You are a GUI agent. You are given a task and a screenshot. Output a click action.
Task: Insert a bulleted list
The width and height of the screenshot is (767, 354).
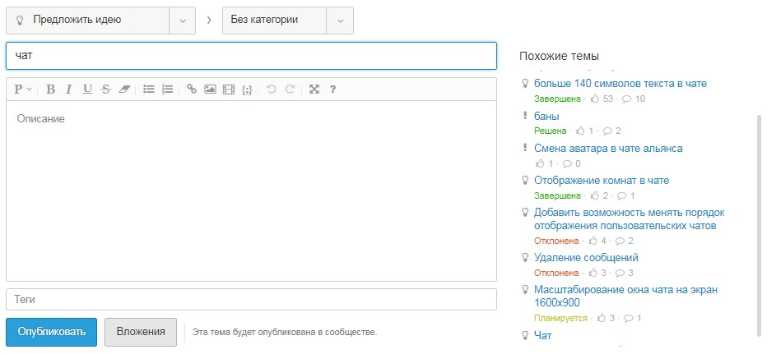149,90
